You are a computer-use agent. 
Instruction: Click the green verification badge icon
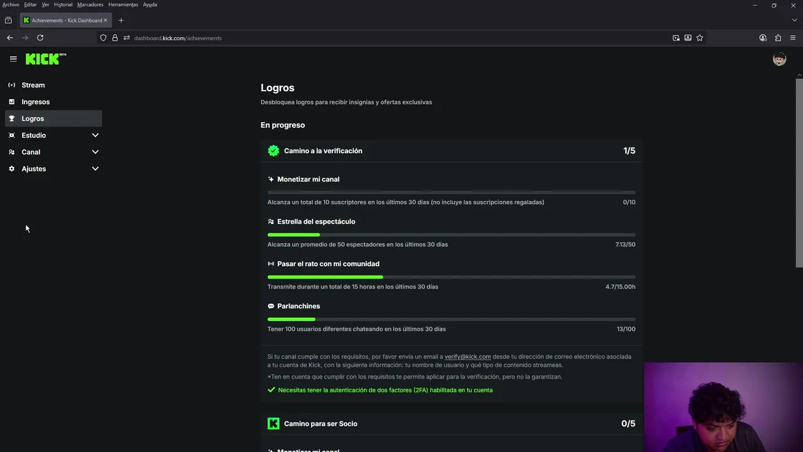(274, 151)
